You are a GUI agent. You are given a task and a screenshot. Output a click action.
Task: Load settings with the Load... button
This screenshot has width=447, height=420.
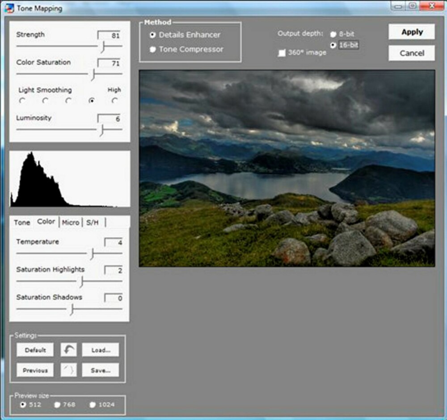click(101, 350)
